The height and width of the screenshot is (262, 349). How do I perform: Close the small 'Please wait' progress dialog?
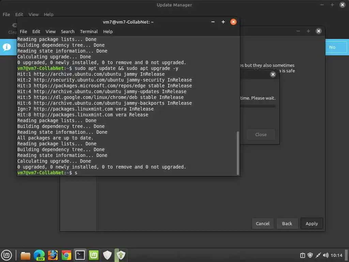(273, 74)
